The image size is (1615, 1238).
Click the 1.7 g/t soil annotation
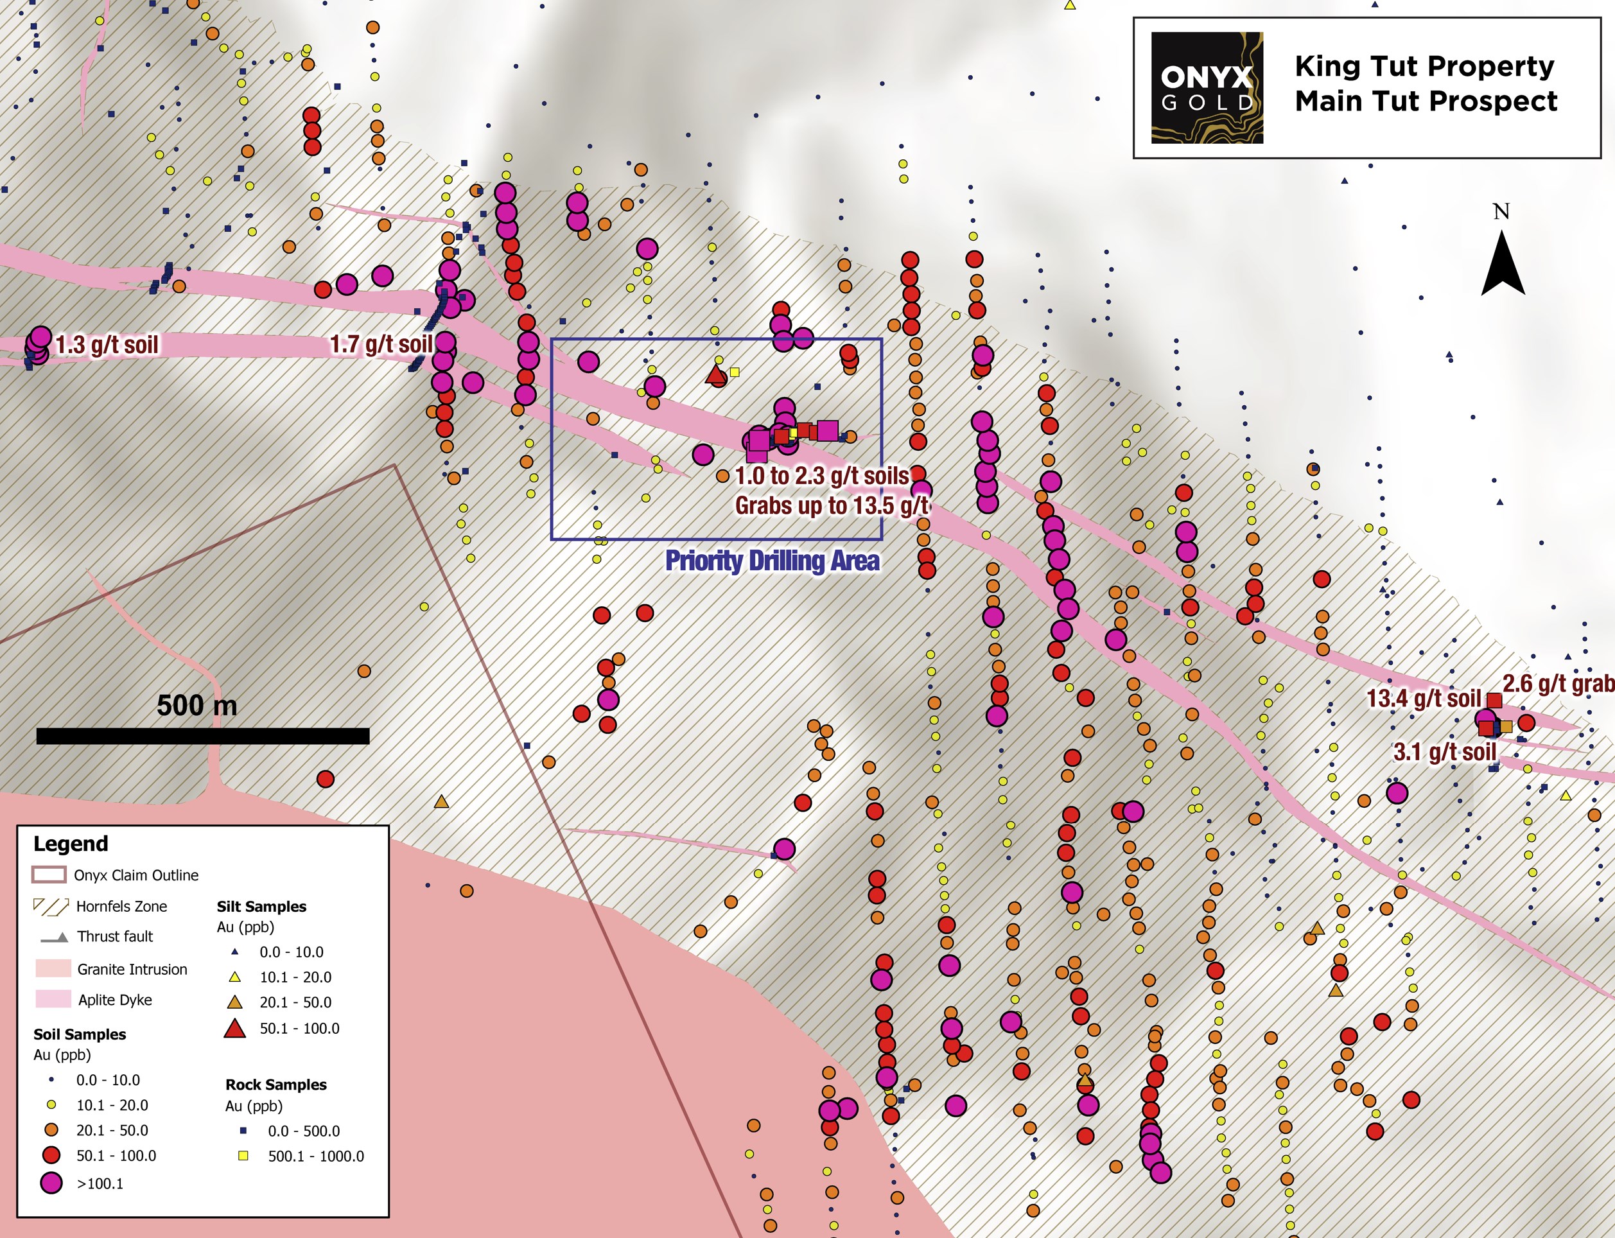pos(380,344)
